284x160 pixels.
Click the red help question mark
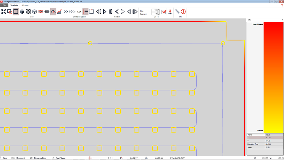[x=282, y=5]
